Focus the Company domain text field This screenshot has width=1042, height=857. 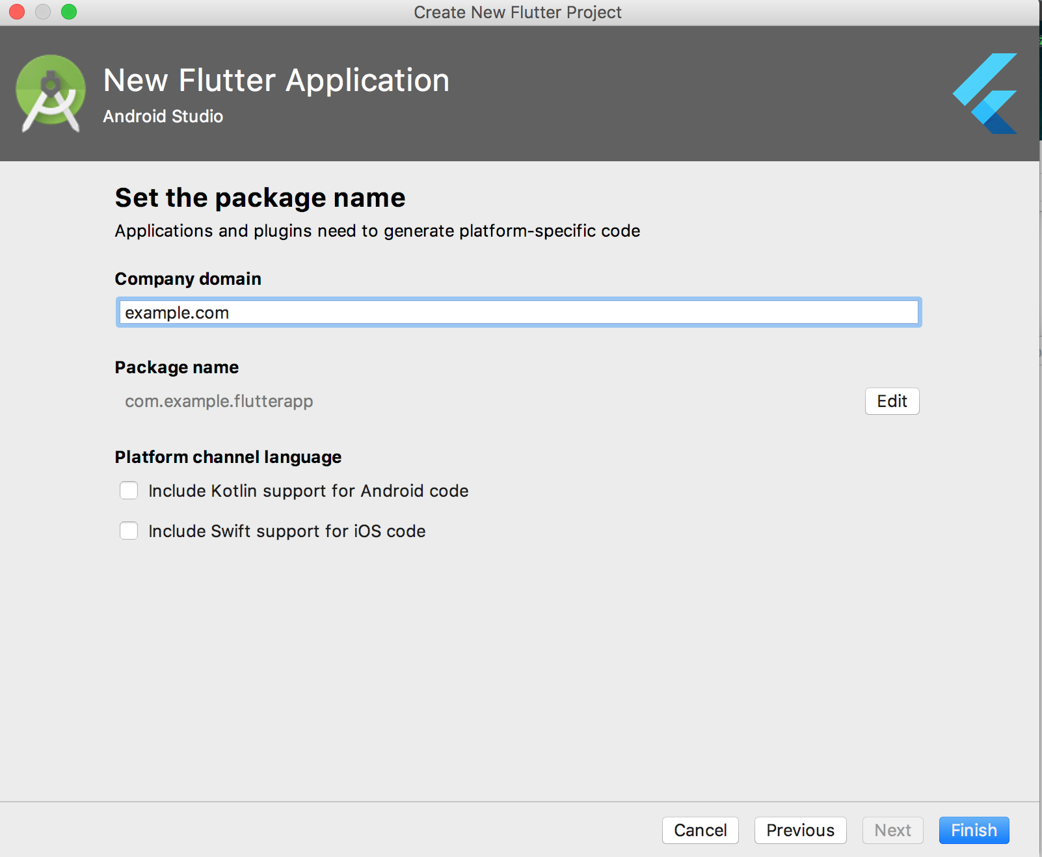(x=518, y=313)
